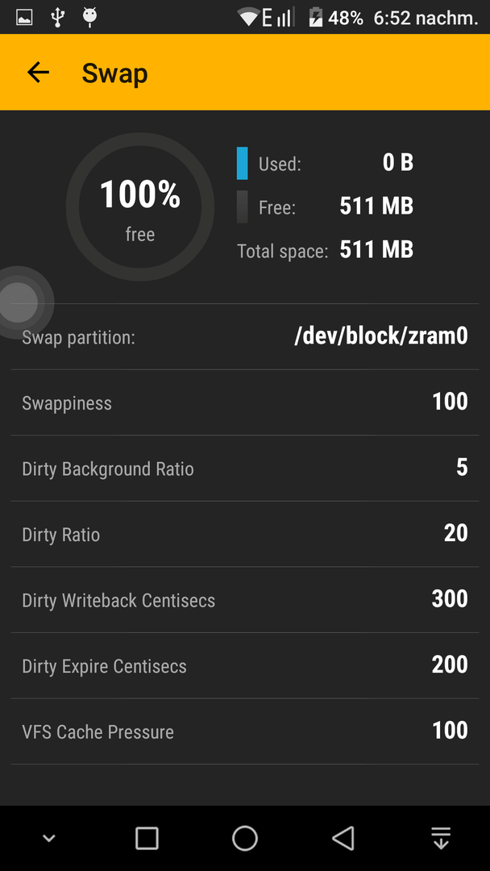
Task: Open Dirty Expire Centisecs setting
Action: point(245,665)
